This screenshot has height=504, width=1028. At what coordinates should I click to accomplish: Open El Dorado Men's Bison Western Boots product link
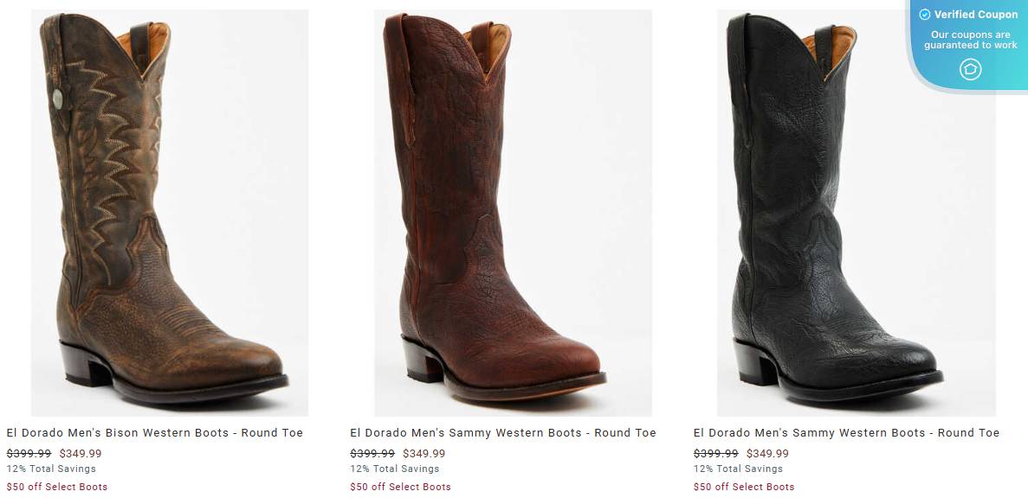click(x=156, y=432)
